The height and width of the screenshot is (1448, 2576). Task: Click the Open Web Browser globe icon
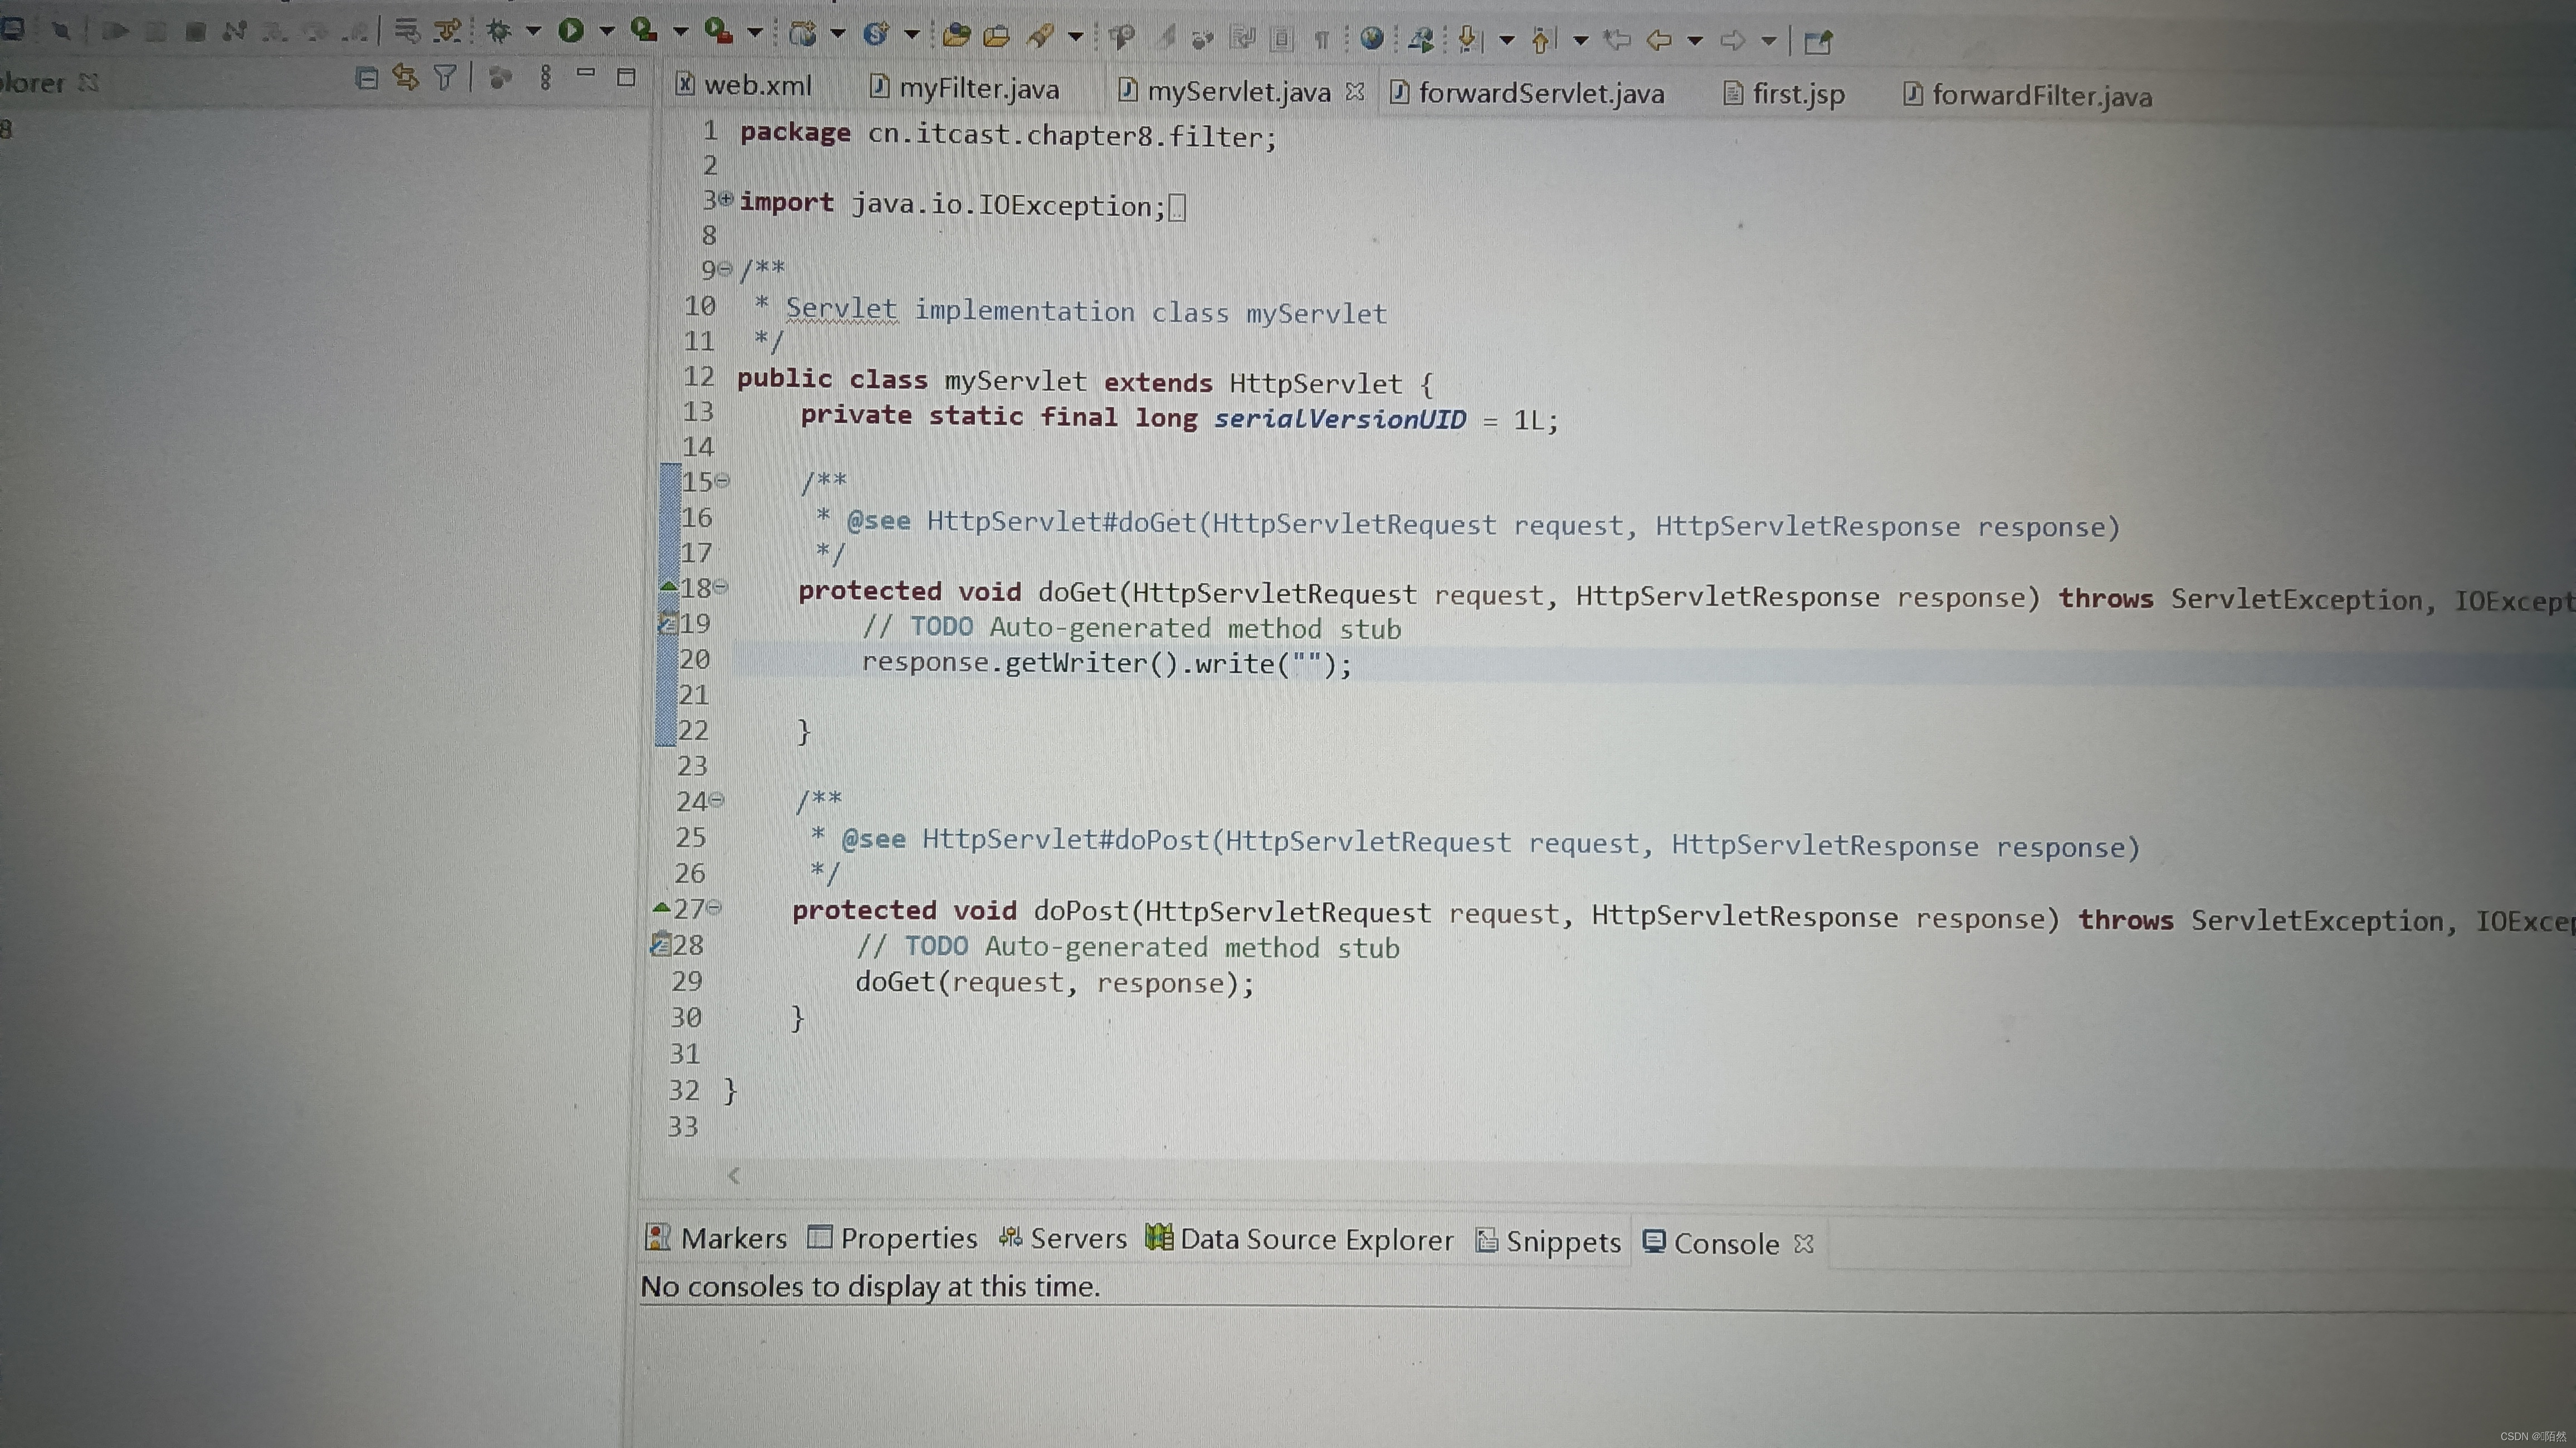point(1372,39)
